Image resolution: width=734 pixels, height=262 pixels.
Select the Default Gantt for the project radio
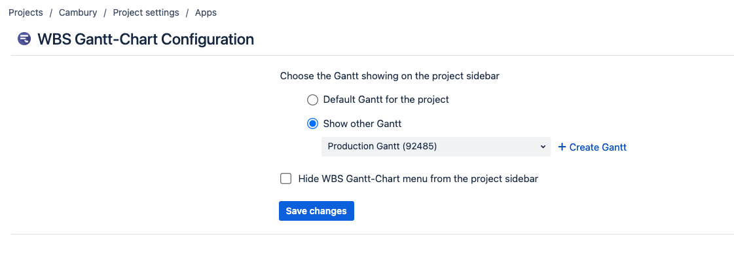[313, 100]
